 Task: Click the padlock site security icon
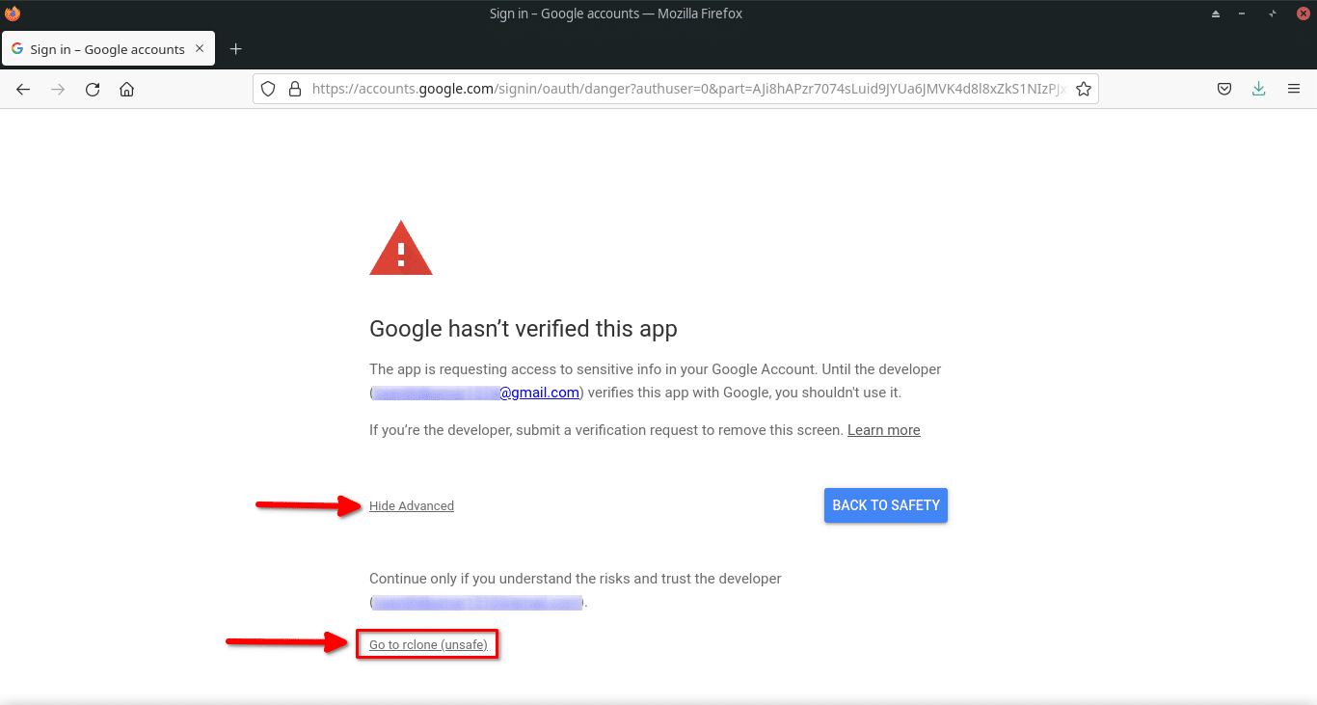pyautogui.click(x=295, y=89)
